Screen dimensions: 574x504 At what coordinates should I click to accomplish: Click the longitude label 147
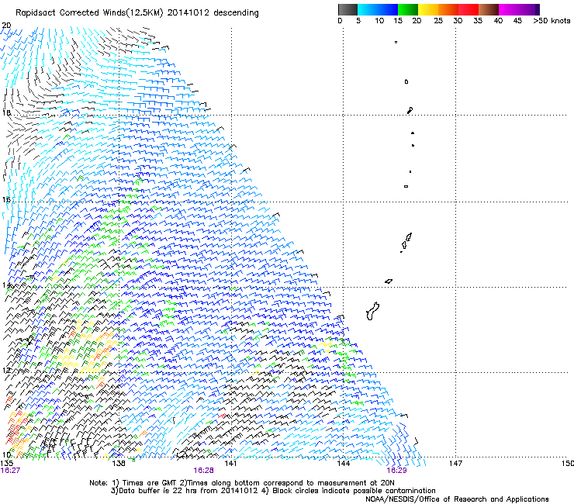point(455,464)
